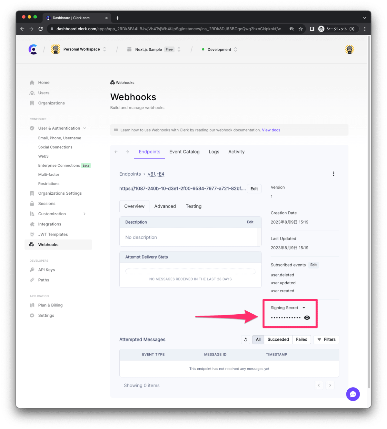Go to previous page of messages
Image resolution: width=387 pixels, height=429 pixels.
click(x=319, y=385)
